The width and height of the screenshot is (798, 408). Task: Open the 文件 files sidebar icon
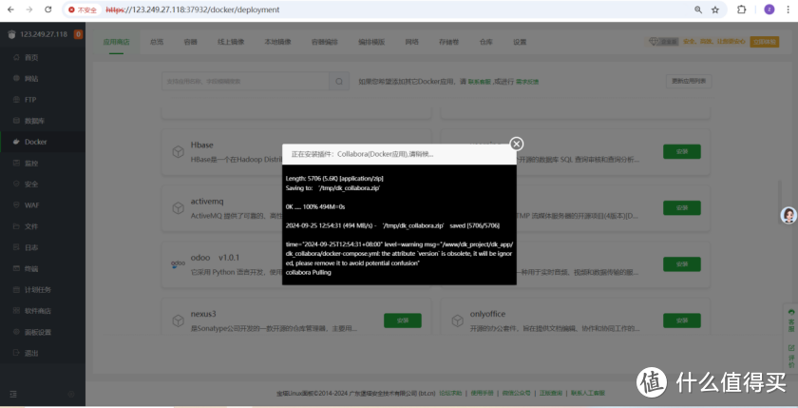(x=16, y=226)
